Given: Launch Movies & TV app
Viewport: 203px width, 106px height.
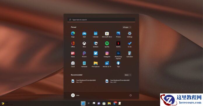Looking at the screenshot, I should [x=107, y=64].
